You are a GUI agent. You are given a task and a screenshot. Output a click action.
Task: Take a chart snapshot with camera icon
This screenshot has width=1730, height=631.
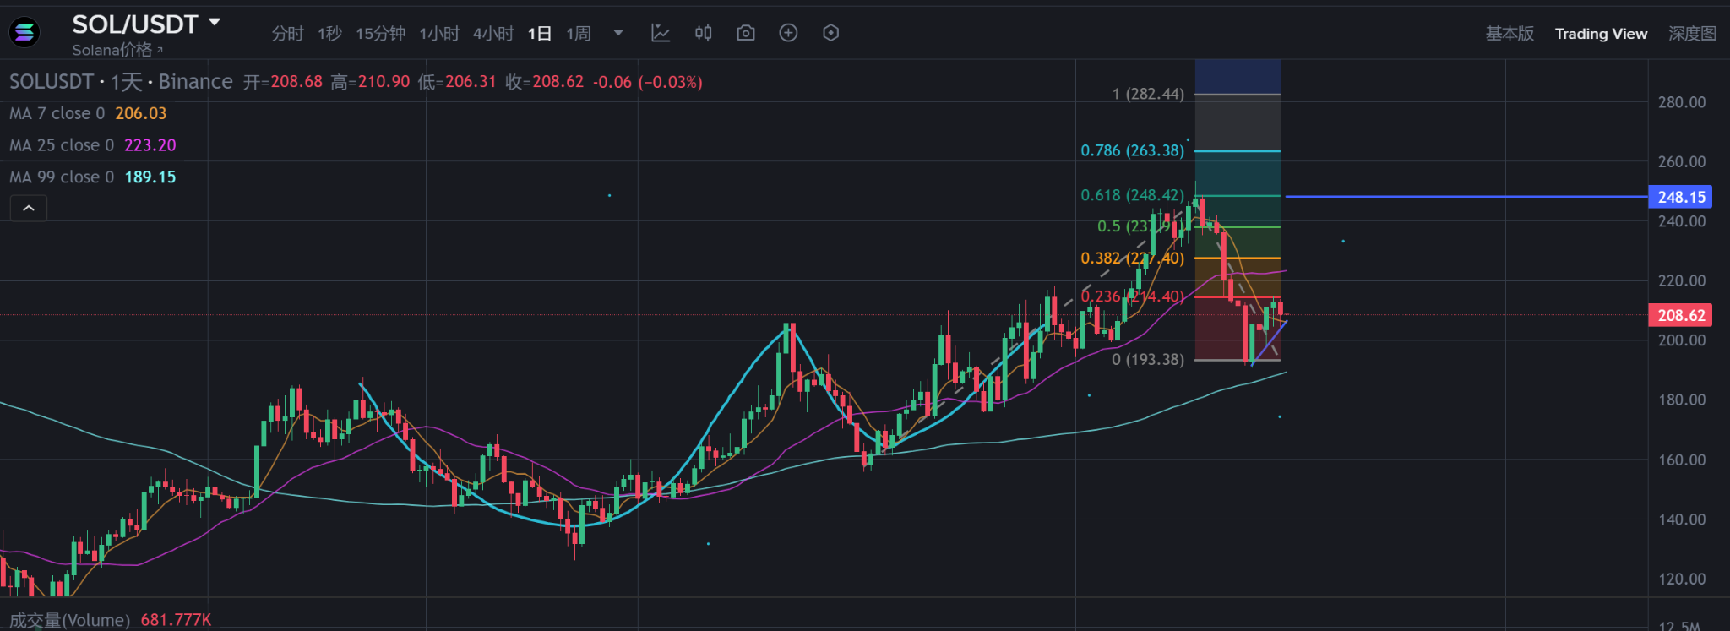tap(745, 33)
